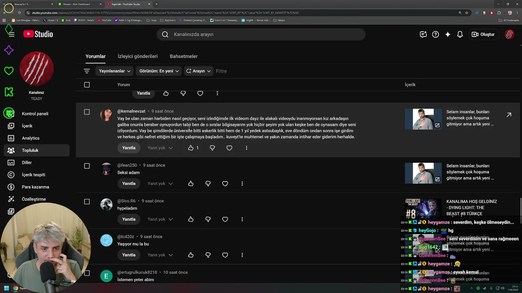Screen dimensions: 522x293
Task: Expand "Yanıt yok" under @kemalnevzat comment
Action: coord(160,148)
